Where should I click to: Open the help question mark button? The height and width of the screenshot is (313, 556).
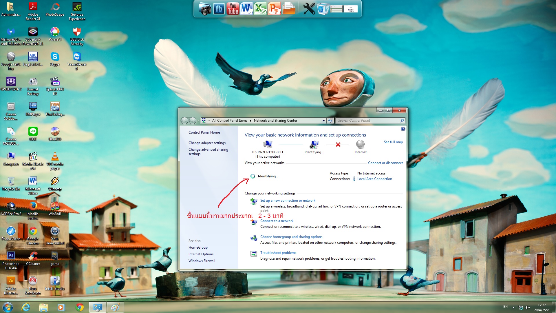[403, 129]
